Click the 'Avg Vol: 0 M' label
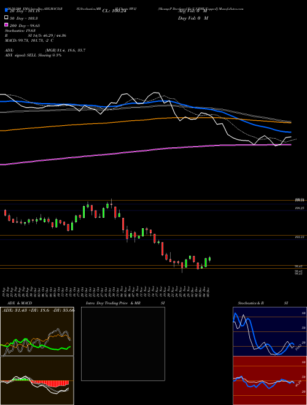 pyautogui.click(x=193, y=11)
